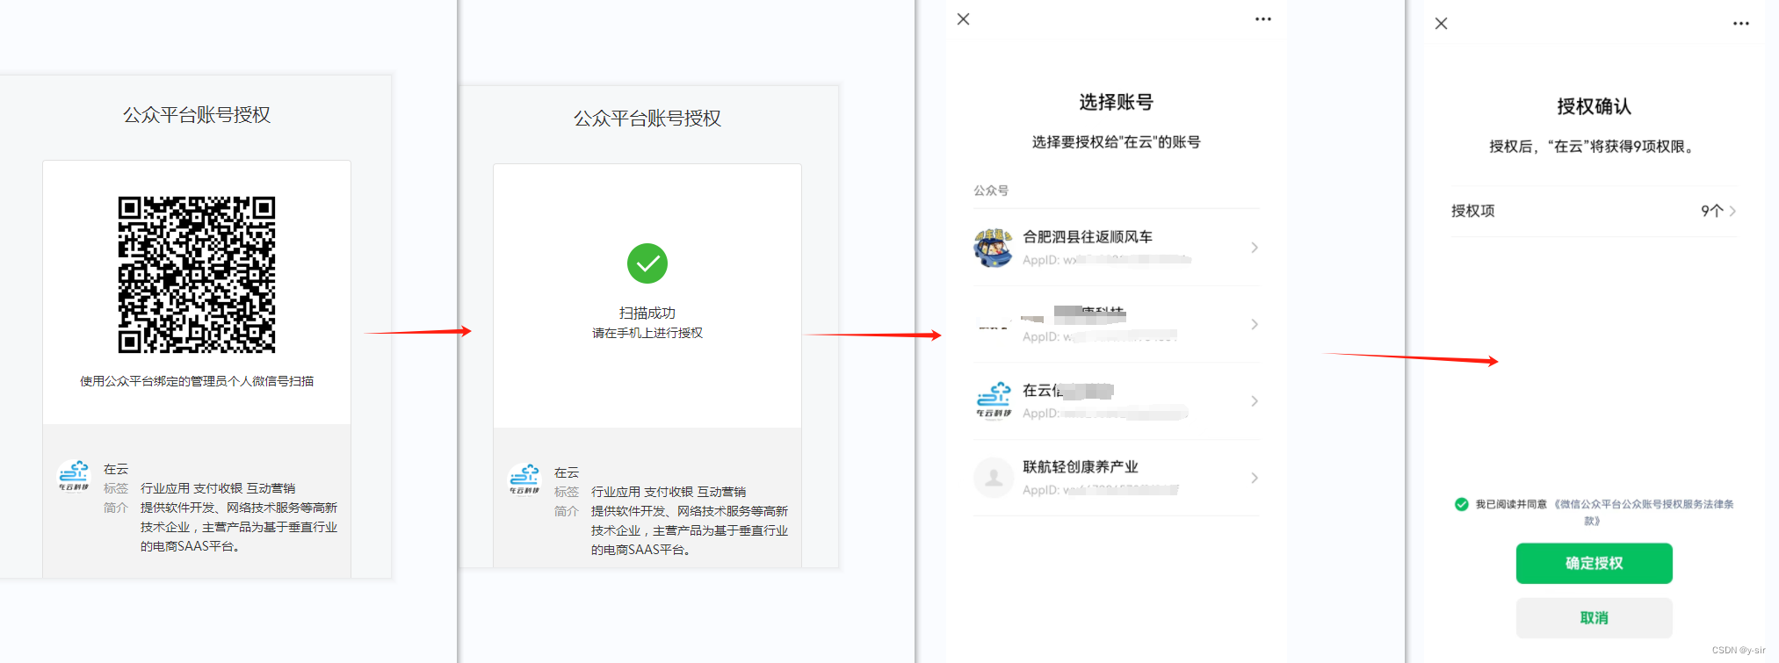Expand the chevron of the 在云 account row
1779x663 pixels.
(1255, 400)
